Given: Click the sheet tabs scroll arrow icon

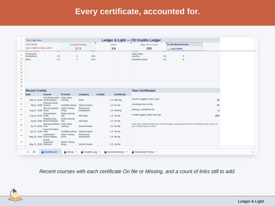Looking at the screenshot, I should [252, 152].
